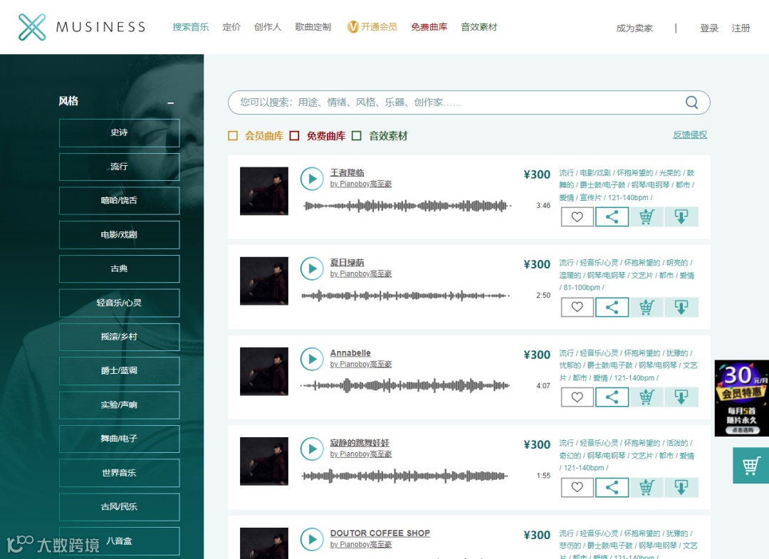Filter by 史诗 style
Screen dimensions: 769x559
(119, 132)
